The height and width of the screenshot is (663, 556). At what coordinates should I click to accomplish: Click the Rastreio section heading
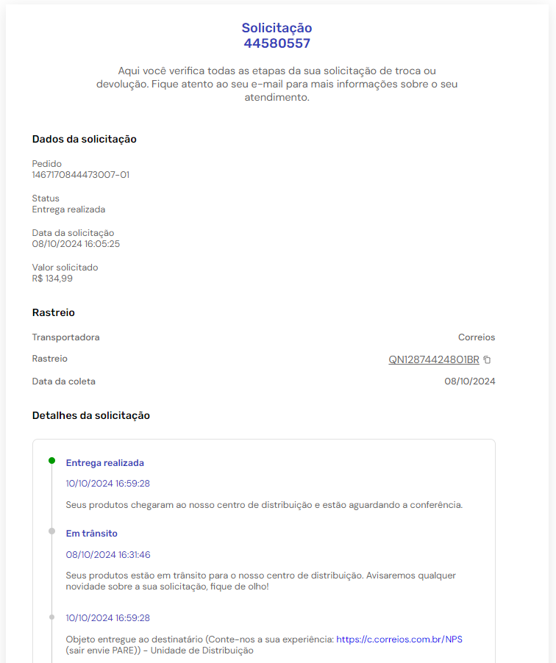point(53,312)
